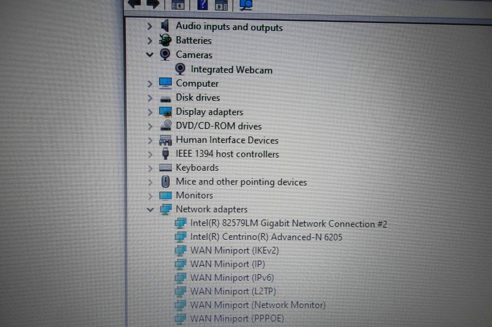Image resolution: width=492 pixels, height=327 pixels.
Task: Click the Integrated Webcam device icon
Action: (x=180, y=69)
